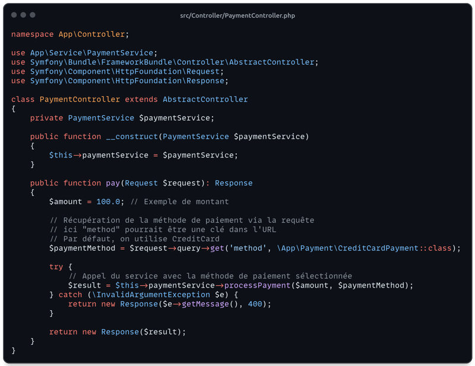Click the '$paymentMethod' variable being assigned
This screenshot has width=475, height=366.
point(82,248)
